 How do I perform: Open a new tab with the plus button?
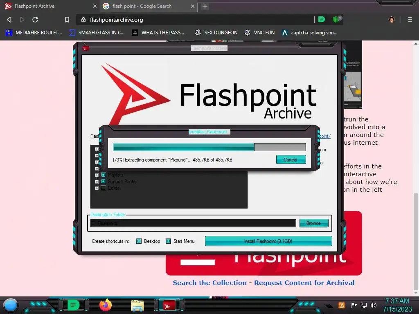205,6
